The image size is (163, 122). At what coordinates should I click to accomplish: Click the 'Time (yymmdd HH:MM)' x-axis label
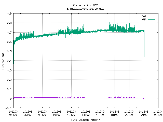tap(85, 120)
